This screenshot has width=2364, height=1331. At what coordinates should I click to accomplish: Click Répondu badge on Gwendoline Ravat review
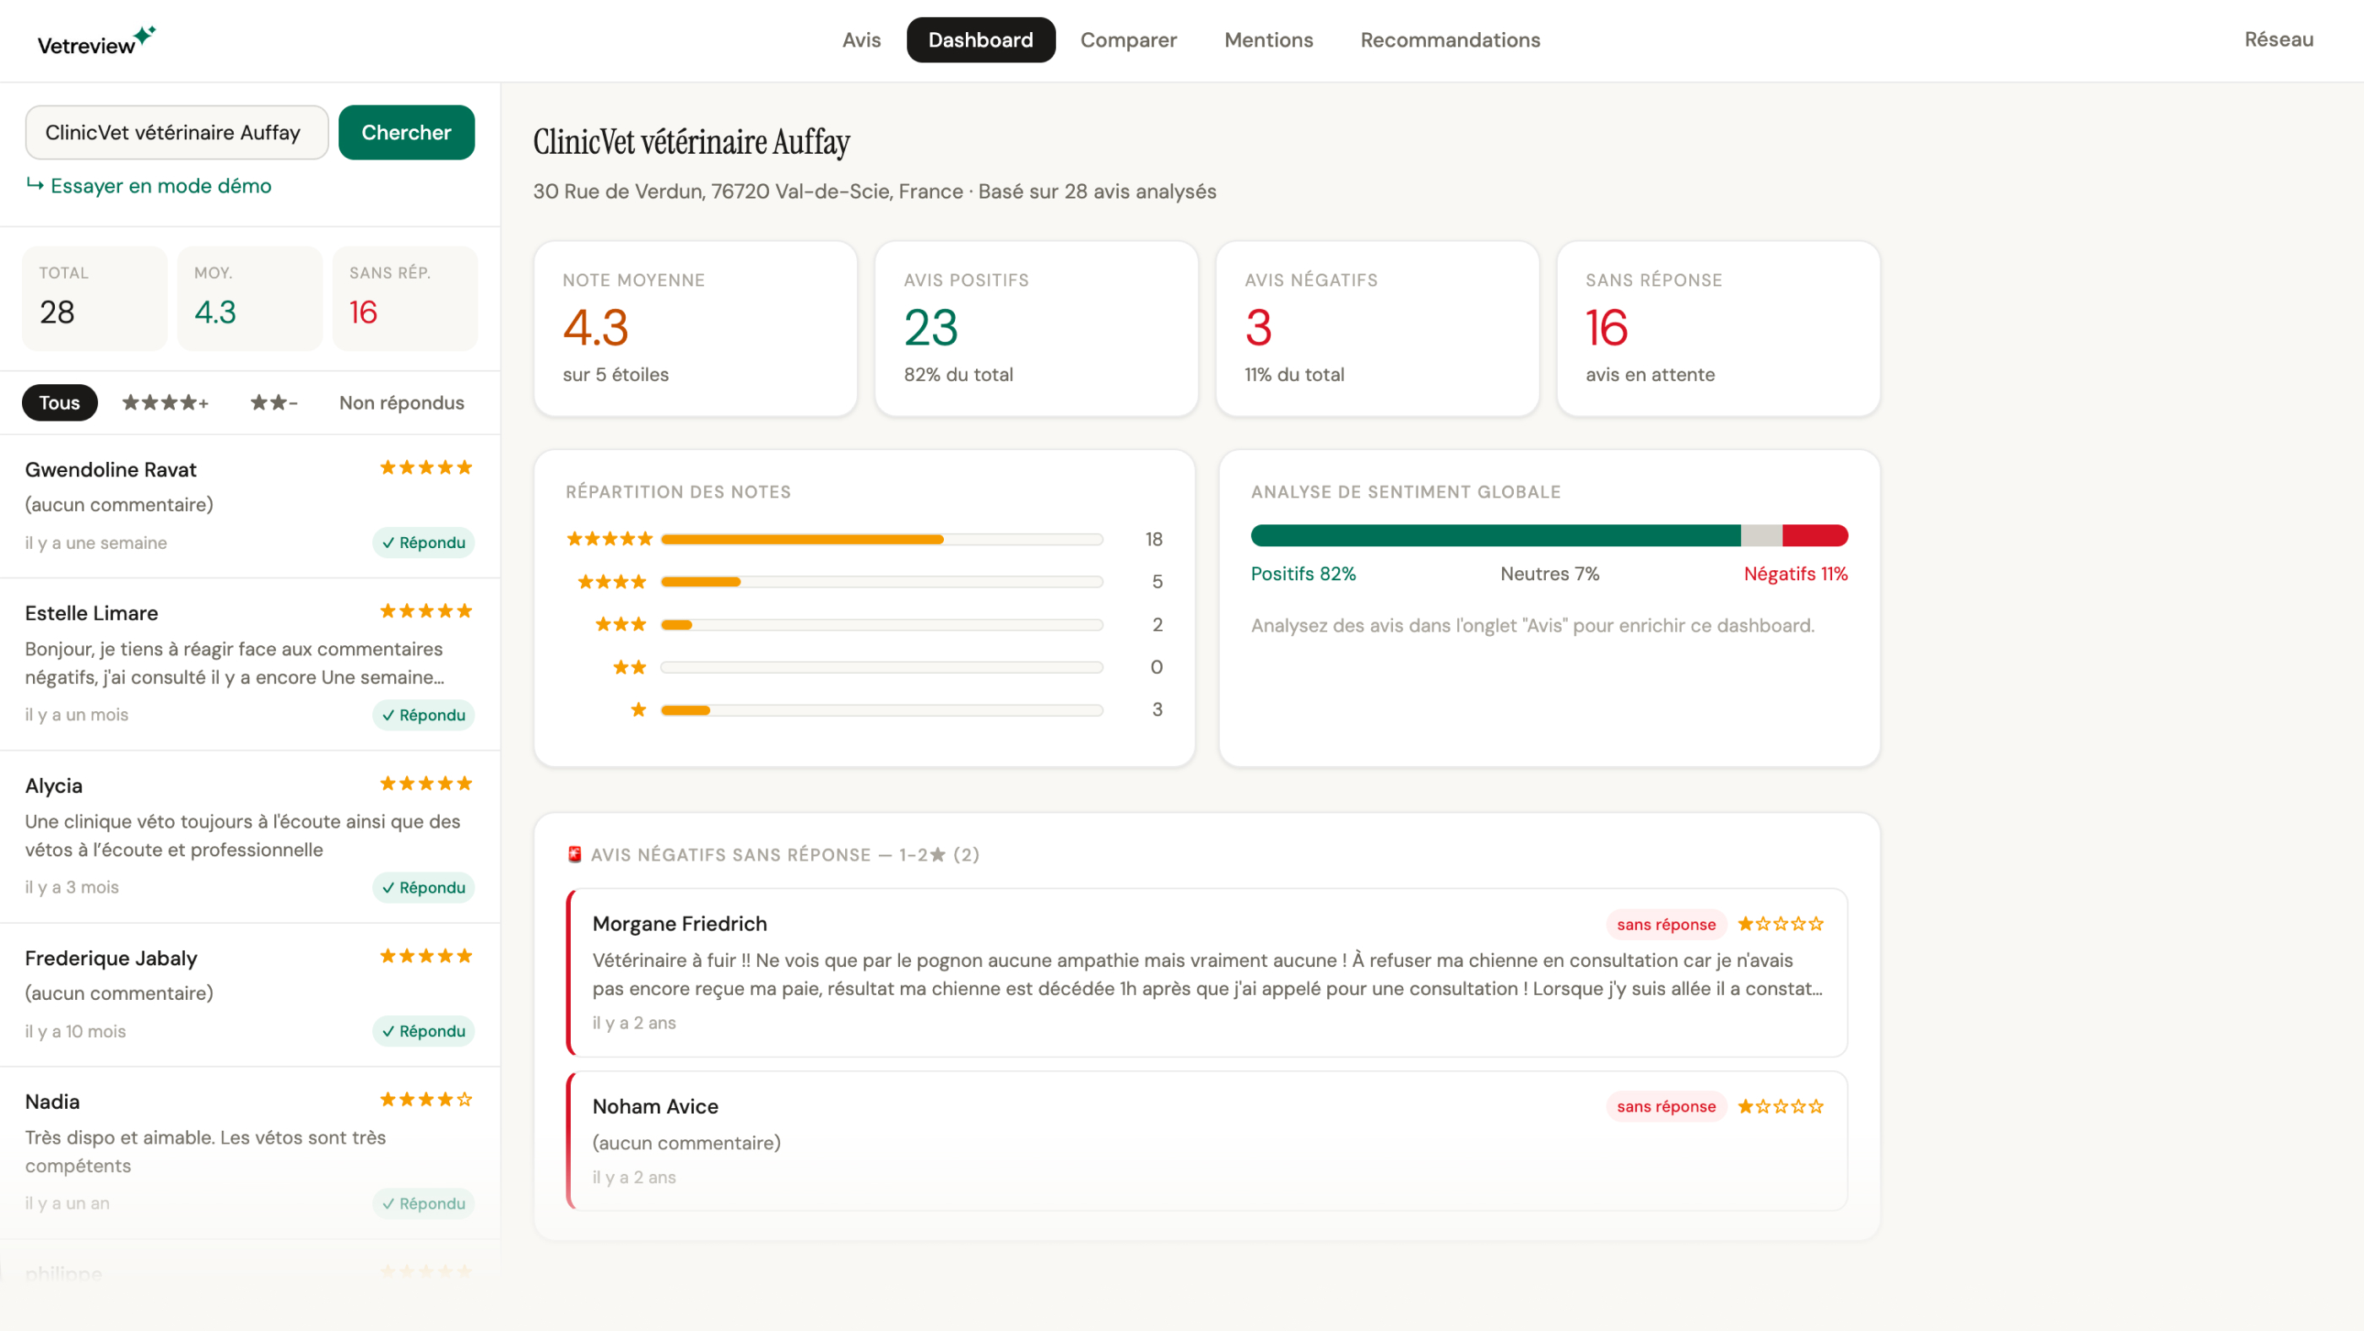423,542
